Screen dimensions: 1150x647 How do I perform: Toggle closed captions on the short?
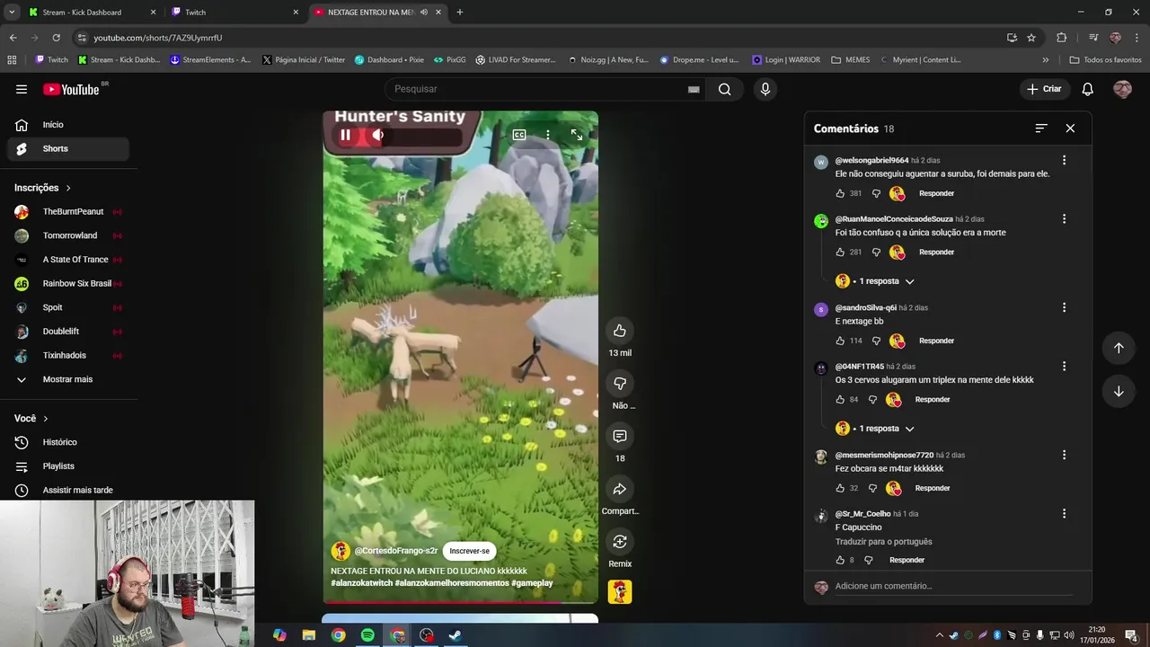[x=519, y=135]
